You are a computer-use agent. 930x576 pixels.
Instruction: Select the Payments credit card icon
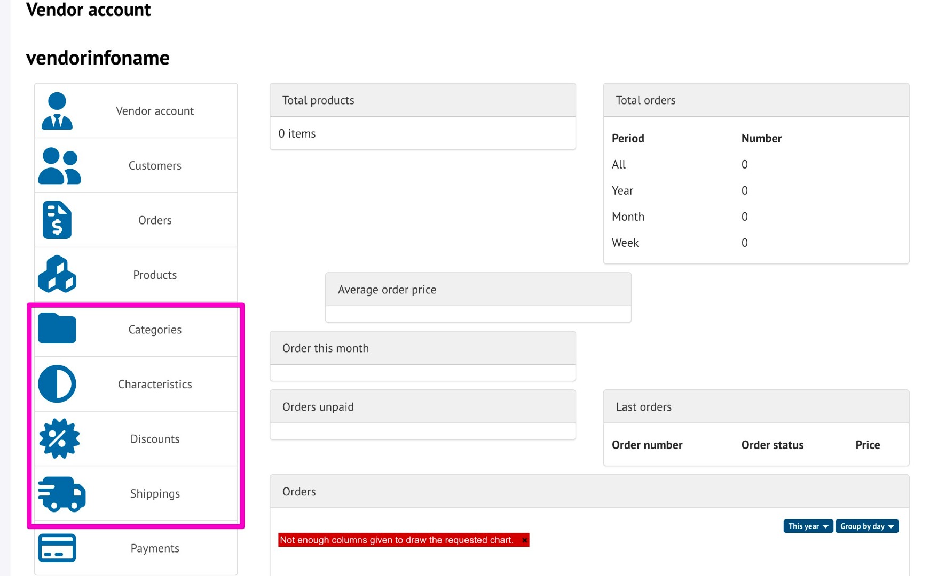coord(57,548)
